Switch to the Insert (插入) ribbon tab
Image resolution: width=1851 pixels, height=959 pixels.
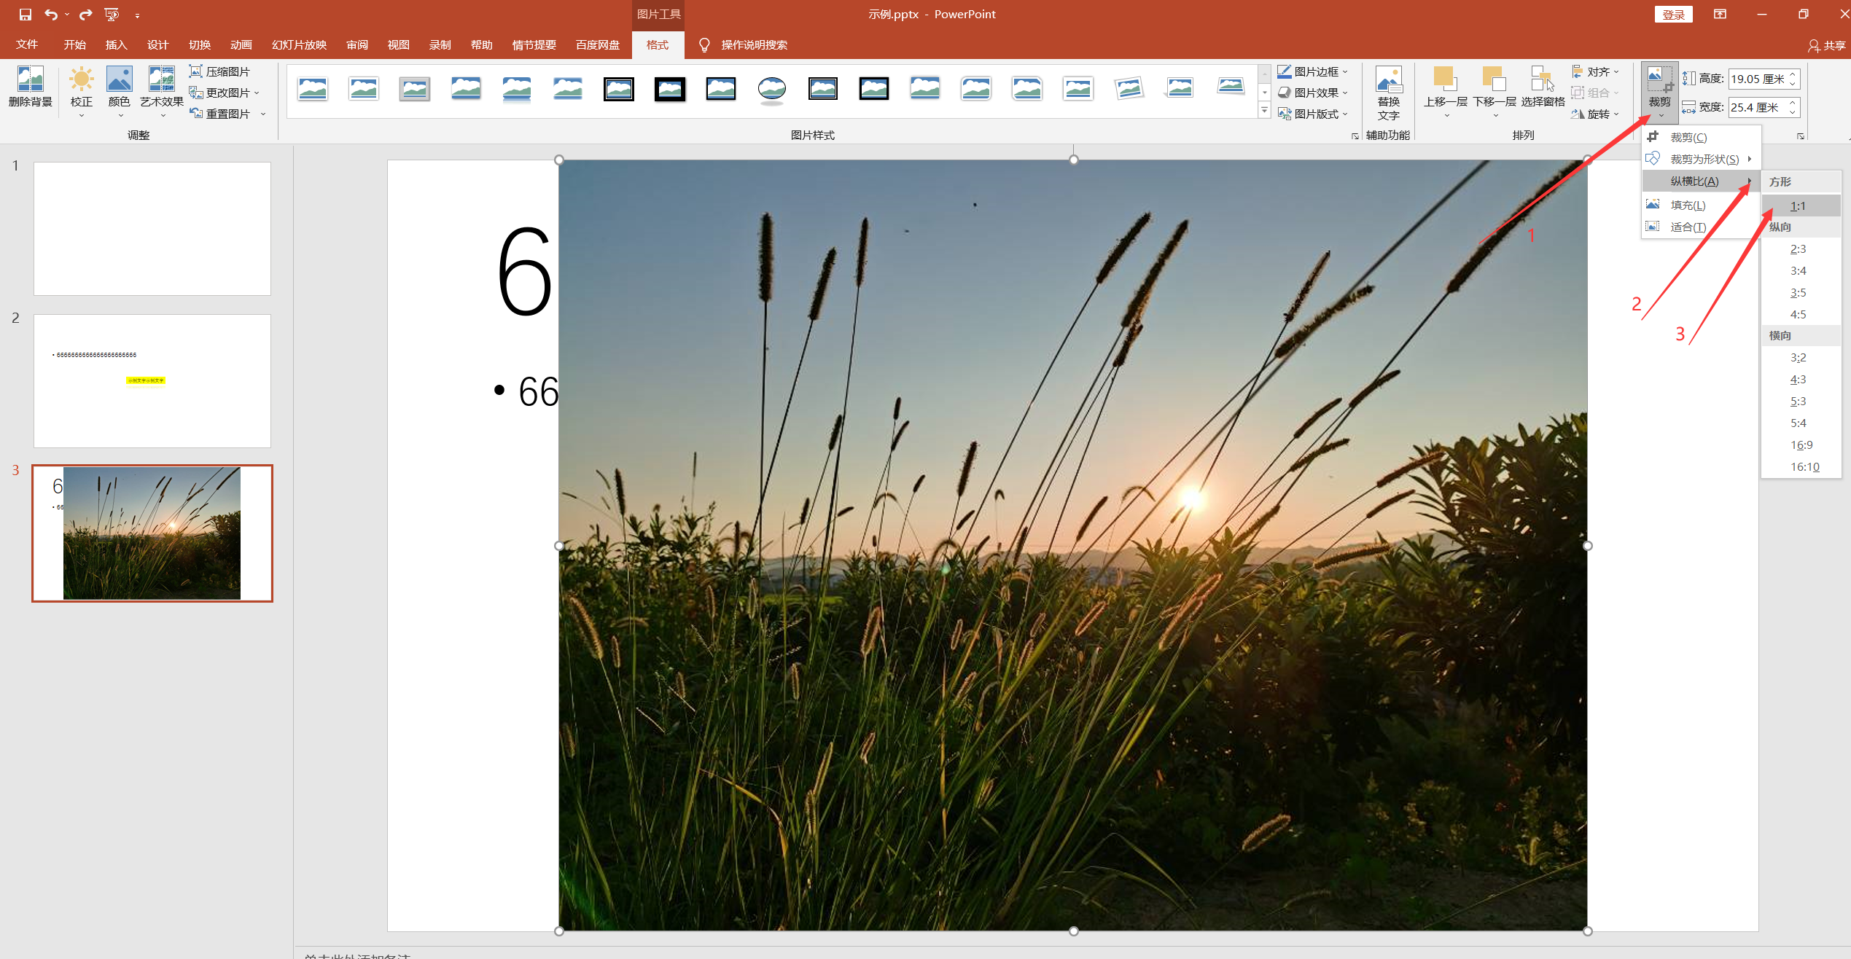[x=116, y=44]
